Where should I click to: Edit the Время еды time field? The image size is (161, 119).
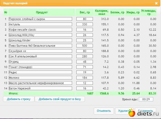tap(146, 99)
